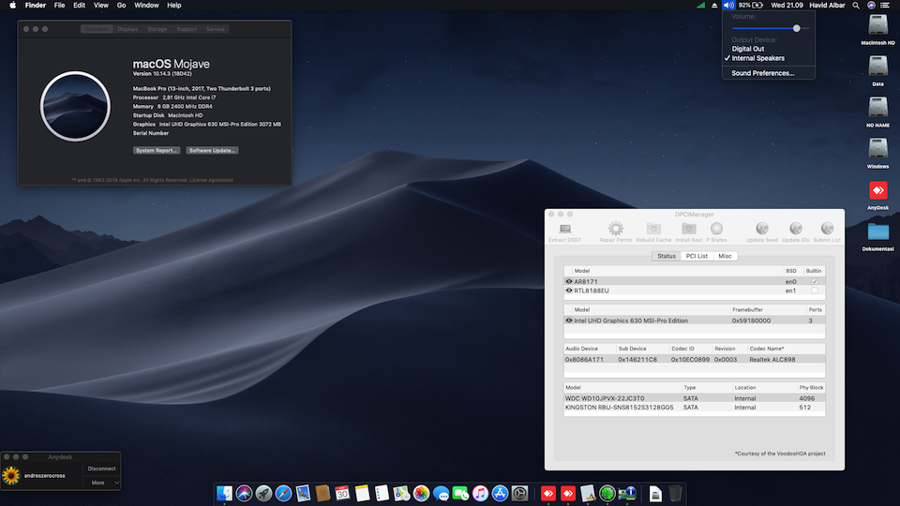Open the Finder Window menu
Screen dimensions: 900x506
tap(146, 6)
